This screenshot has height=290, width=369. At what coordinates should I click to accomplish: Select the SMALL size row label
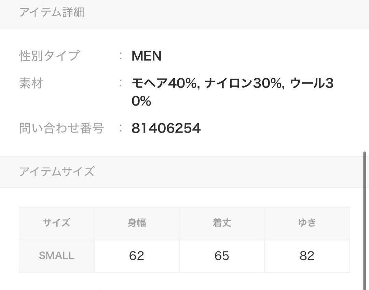56,256
